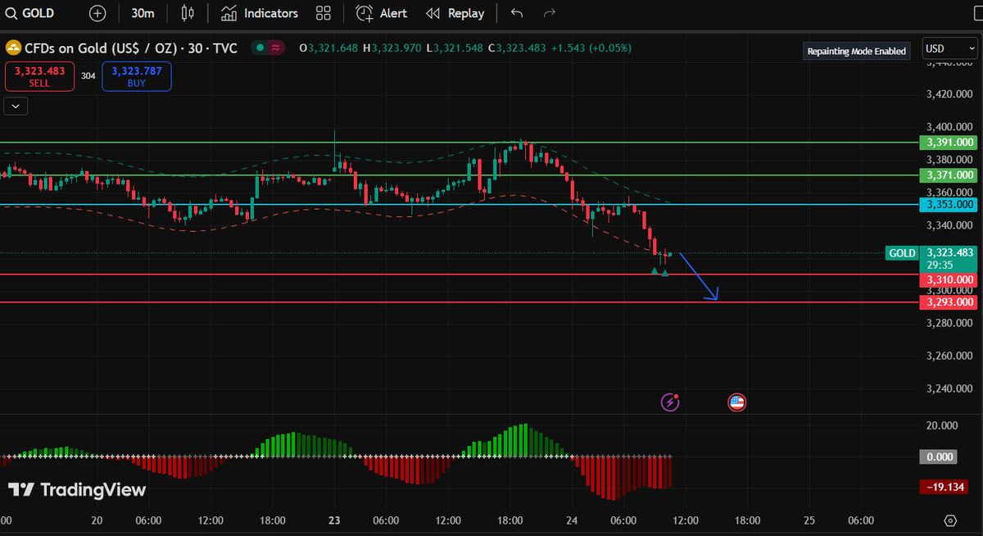983x536 pixels.
Task: Add a symbol to compare with the plus icon
Action: click(x=97, y=13)
